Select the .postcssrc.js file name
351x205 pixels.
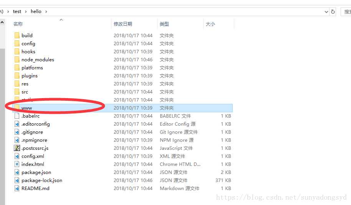pos(35,148)
